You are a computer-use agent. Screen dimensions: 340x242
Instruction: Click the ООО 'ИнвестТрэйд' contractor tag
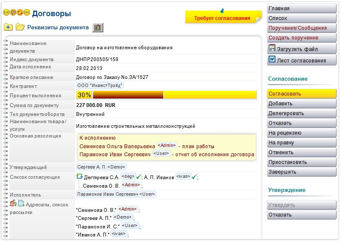pos(100,85)
